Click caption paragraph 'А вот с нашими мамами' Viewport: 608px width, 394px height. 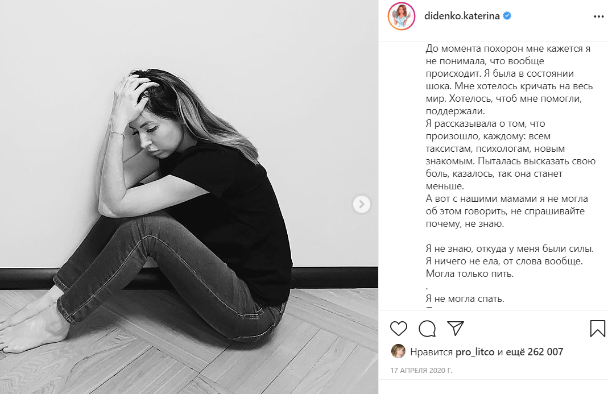[507, 211]
